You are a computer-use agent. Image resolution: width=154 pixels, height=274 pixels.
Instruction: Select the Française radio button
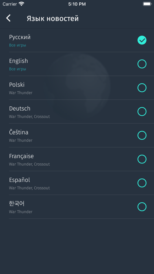coord(142,159)
